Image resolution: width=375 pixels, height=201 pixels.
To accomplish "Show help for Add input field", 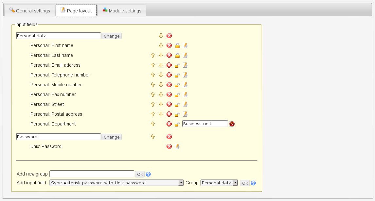I will pyautogui.click(x=253, y=183).
